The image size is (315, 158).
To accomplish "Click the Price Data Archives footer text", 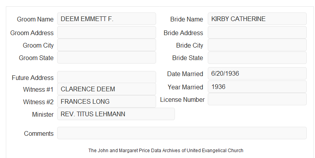I will click(166, 151).
